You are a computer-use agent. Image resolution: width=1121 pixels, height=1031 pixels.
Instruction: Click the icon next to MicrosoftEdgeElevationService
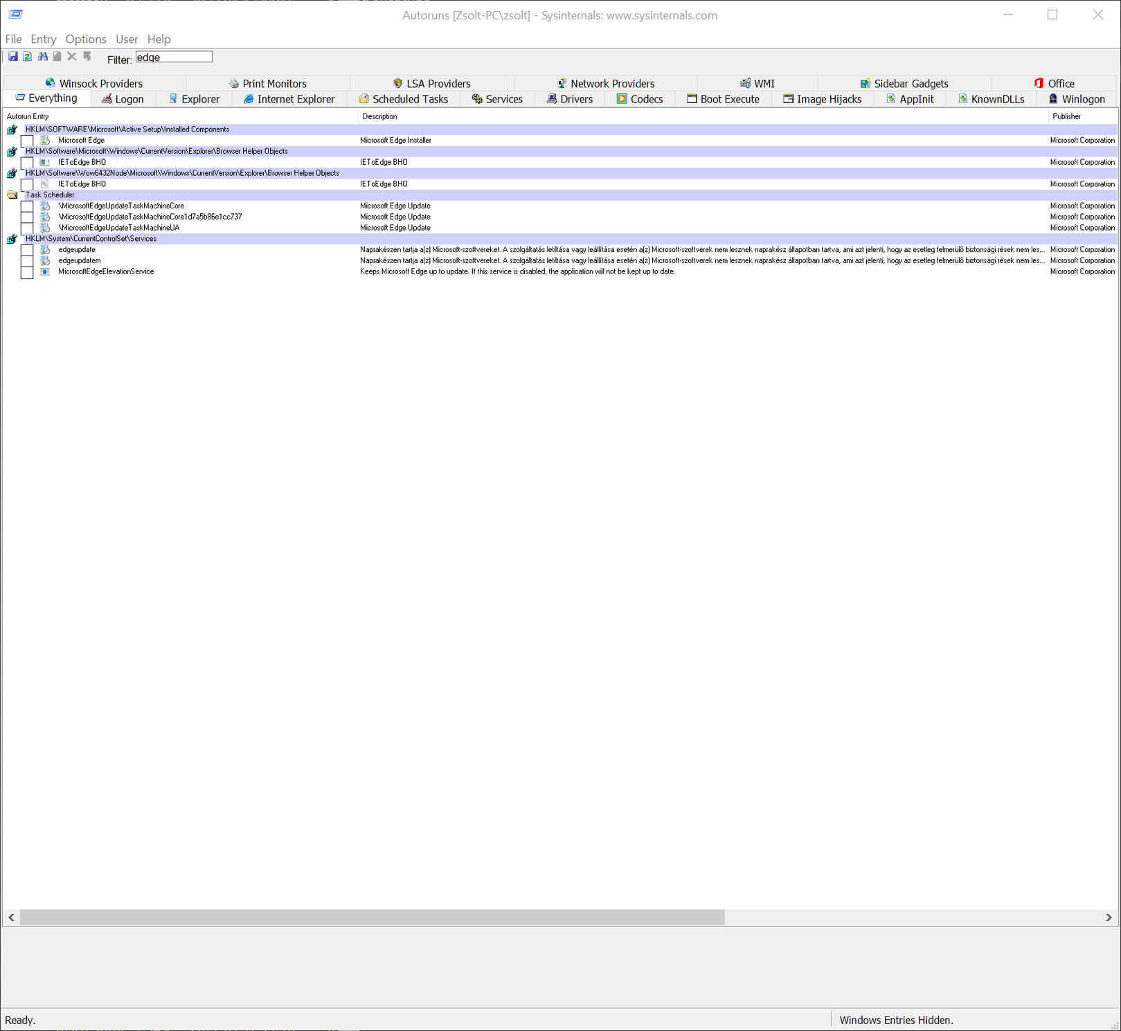[45, 271]
